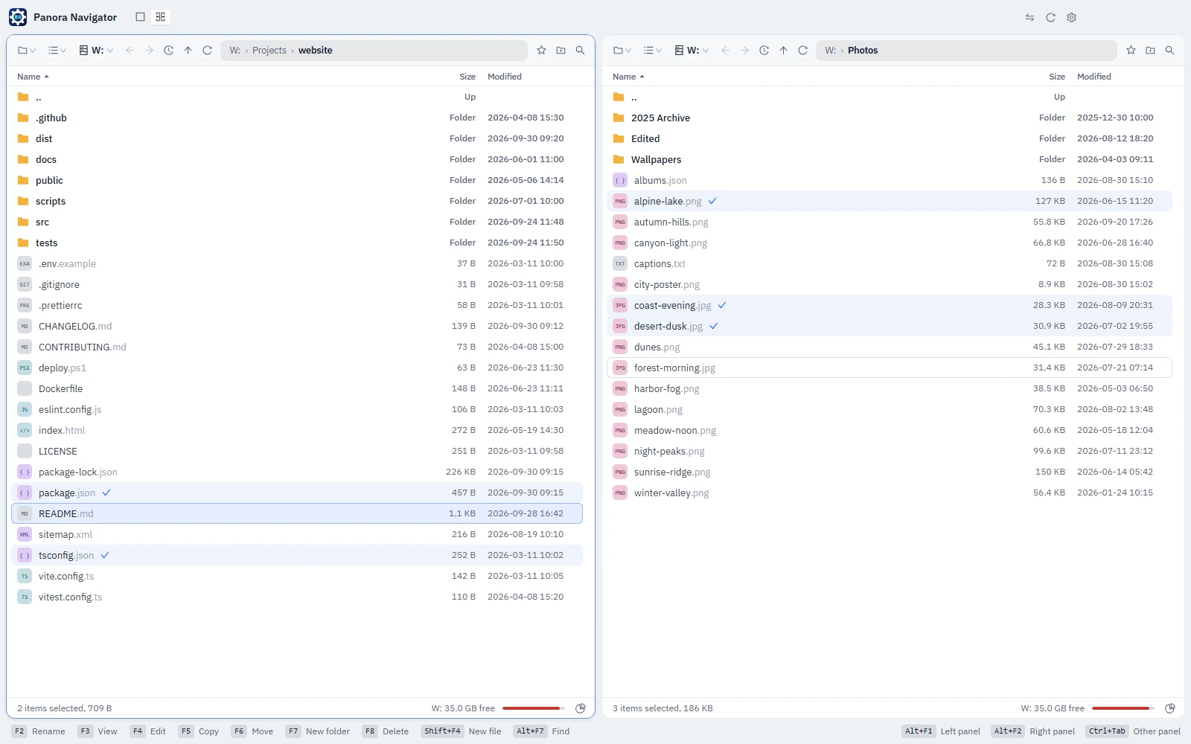Open history in left panel toolbar
The image size is (1191, 744).
(169, 51)
